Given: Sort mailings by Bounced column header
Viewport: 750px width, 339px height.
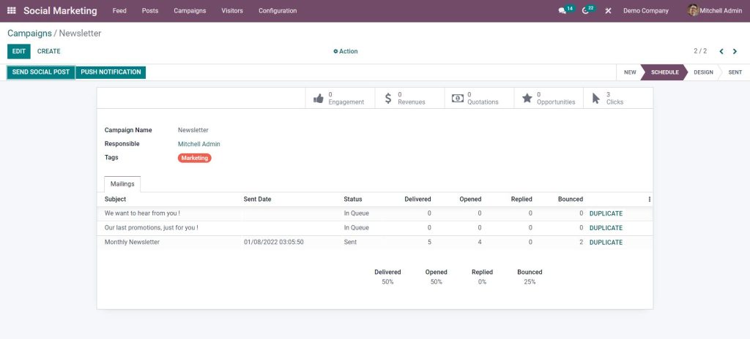Looking at the screenshot, I should 570,199.
